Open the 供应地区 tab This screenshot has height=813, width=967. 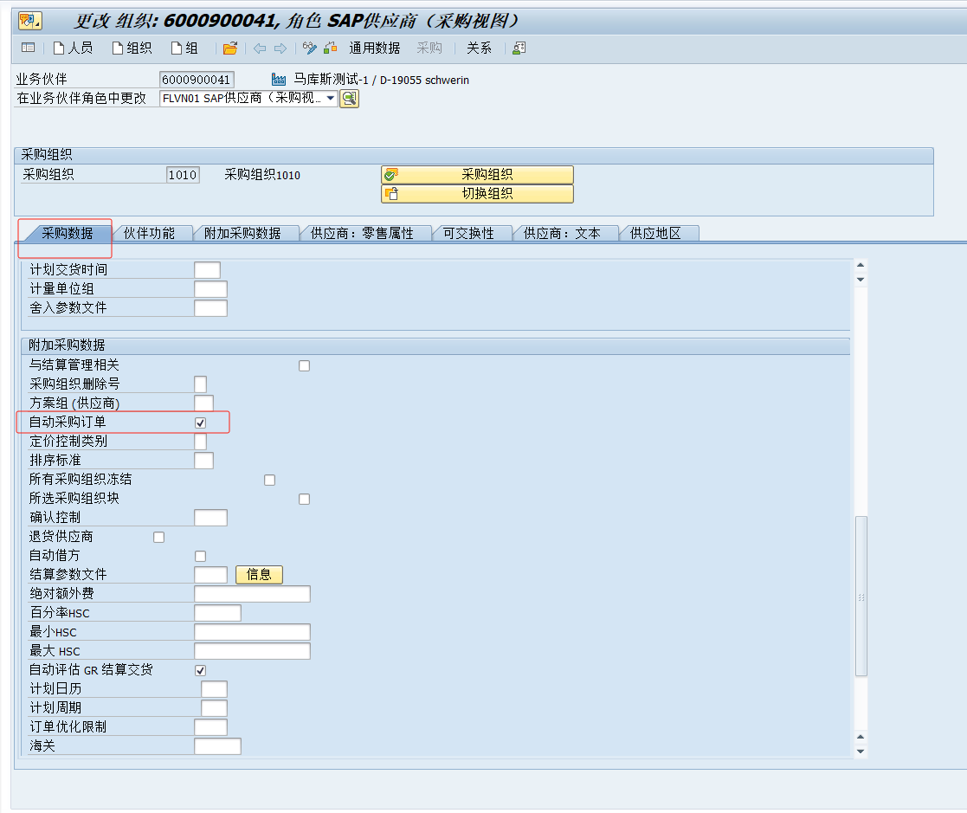coord(655,233)
